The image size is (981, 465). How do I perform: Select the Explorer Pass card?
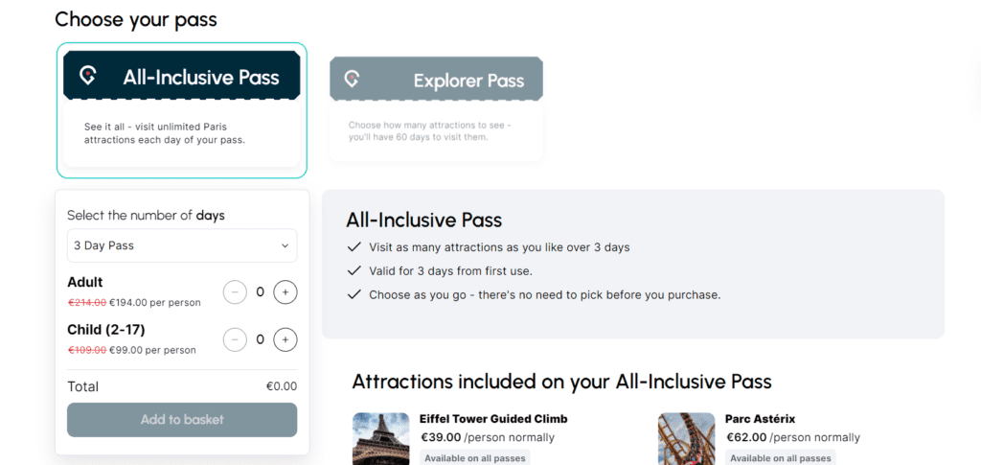click(x=436, y=109)
